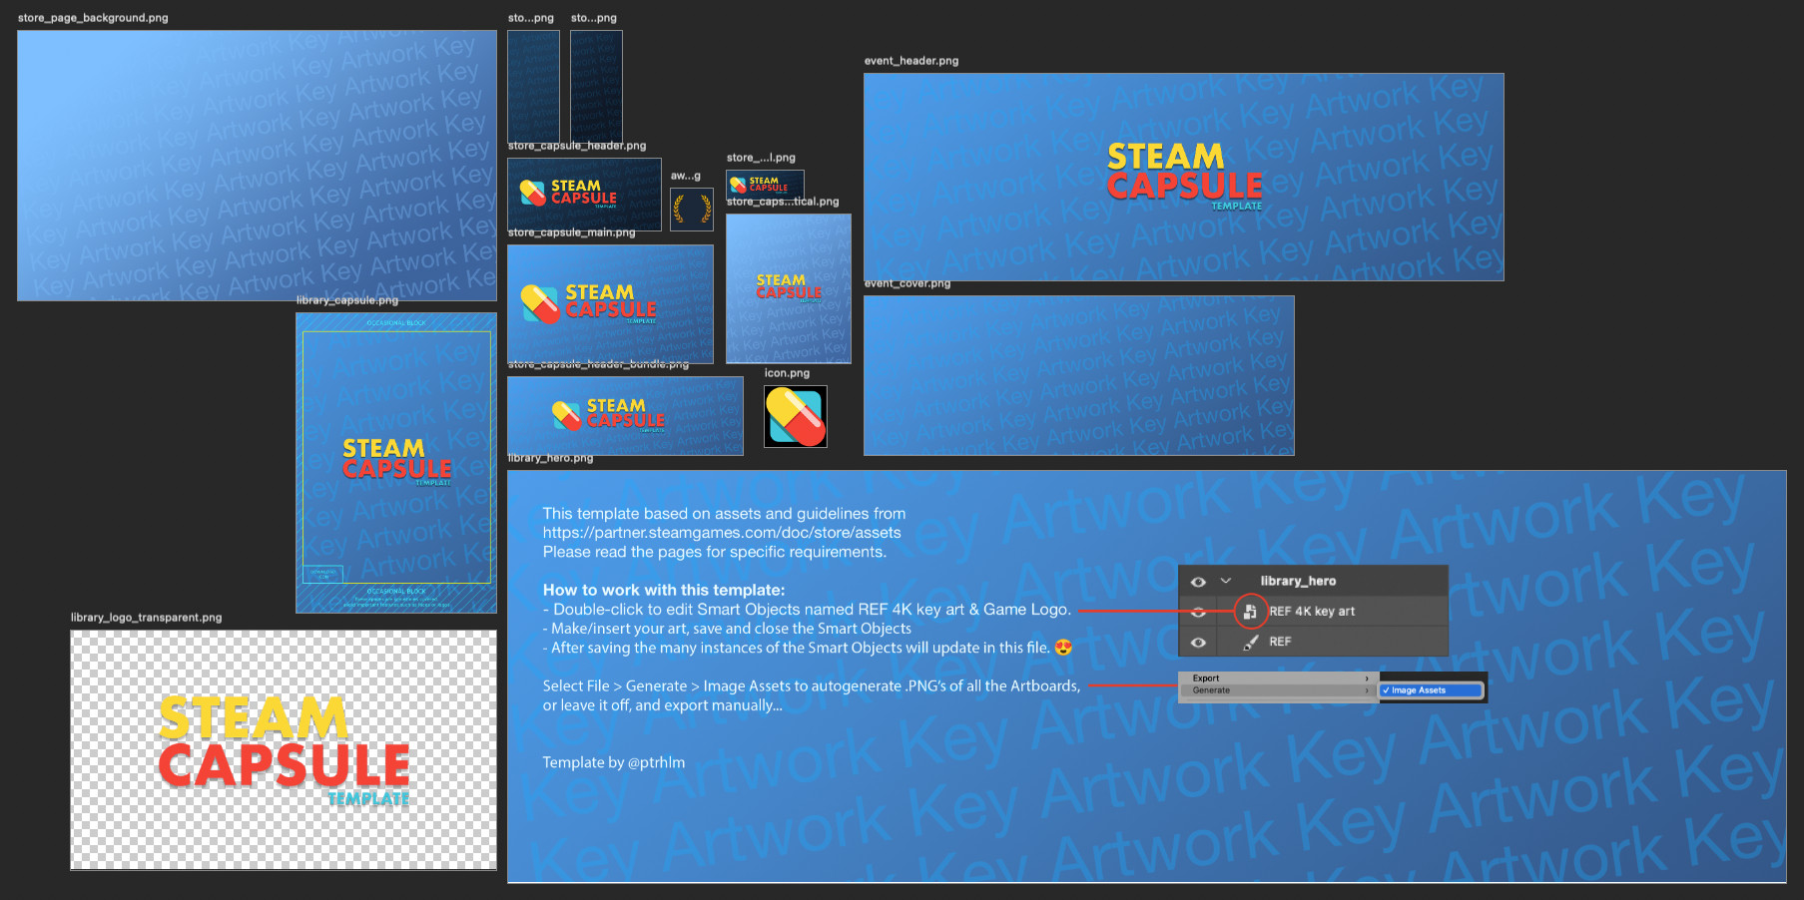The width and height of the screenshot is (1804, 900).
Task: Click the Smart Object icon beside REF 4K key art
Action: click(1250, 612)
